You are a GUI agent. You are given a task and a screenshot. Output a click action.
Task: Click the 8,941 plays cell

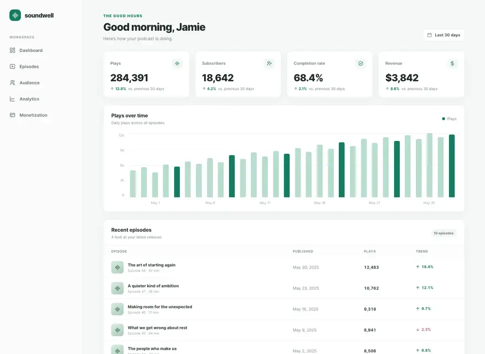coord(370,330)
